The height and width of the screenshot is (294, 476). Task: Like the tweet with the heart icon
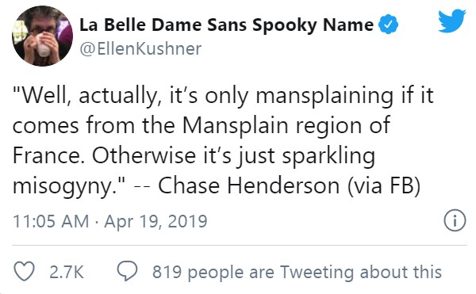(25, 272)
